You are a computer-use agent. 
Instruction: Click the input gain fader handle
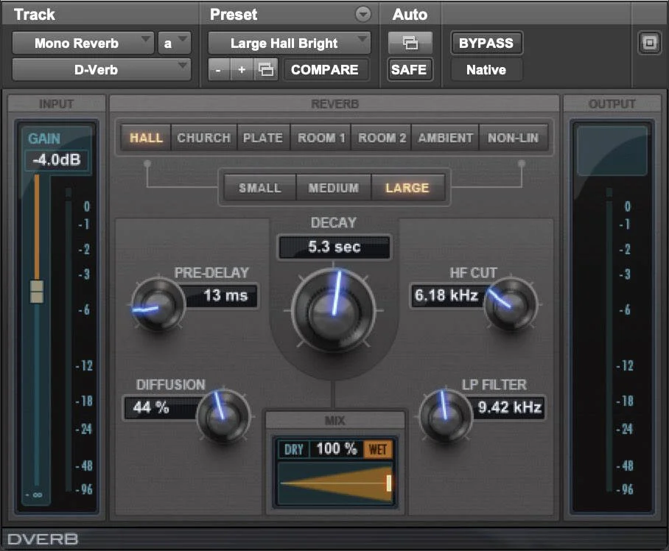(x=36, y=291)
